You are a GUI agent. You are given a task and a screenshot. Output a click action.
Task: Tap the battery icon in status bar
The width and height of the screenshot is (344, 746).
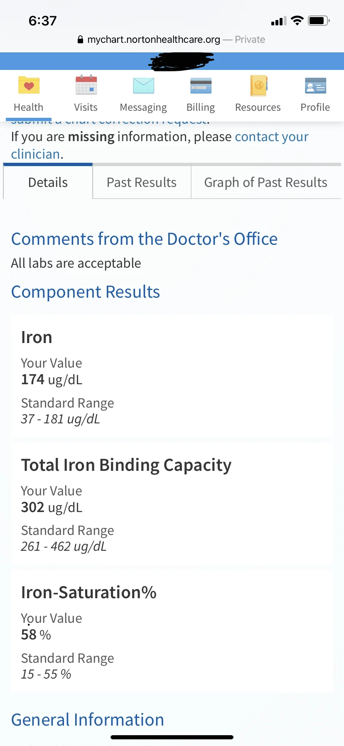pyautogui.click(x=319, y=20)
